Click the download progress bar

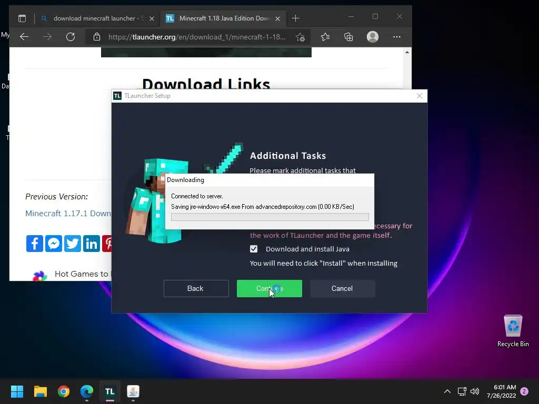point(270,217)
